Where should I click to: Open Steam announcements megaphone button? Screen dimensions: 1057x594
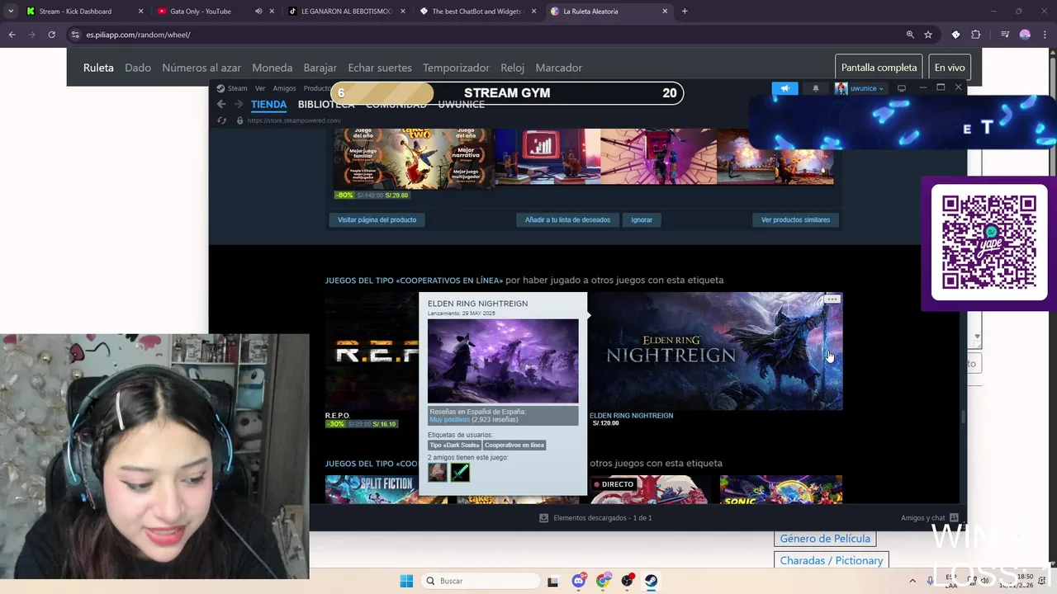click(784, 88)
